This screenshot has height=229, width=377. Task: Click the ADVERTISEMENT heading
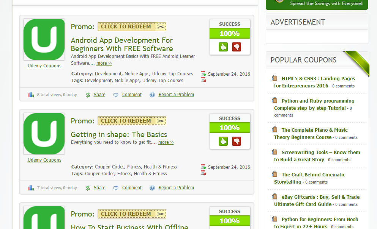[298, 22]
